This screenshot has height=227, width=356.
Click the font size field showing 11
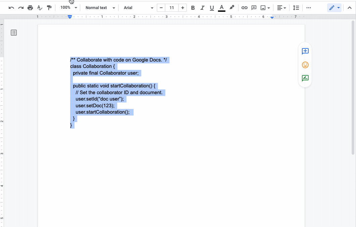click(x=172, y=8)
